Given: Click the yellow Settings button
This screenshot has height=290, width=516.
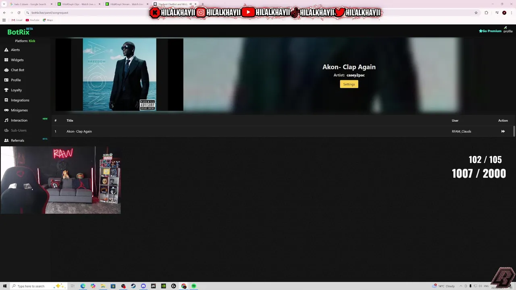Looking at the screenshot, I should [x=349, y=84].
